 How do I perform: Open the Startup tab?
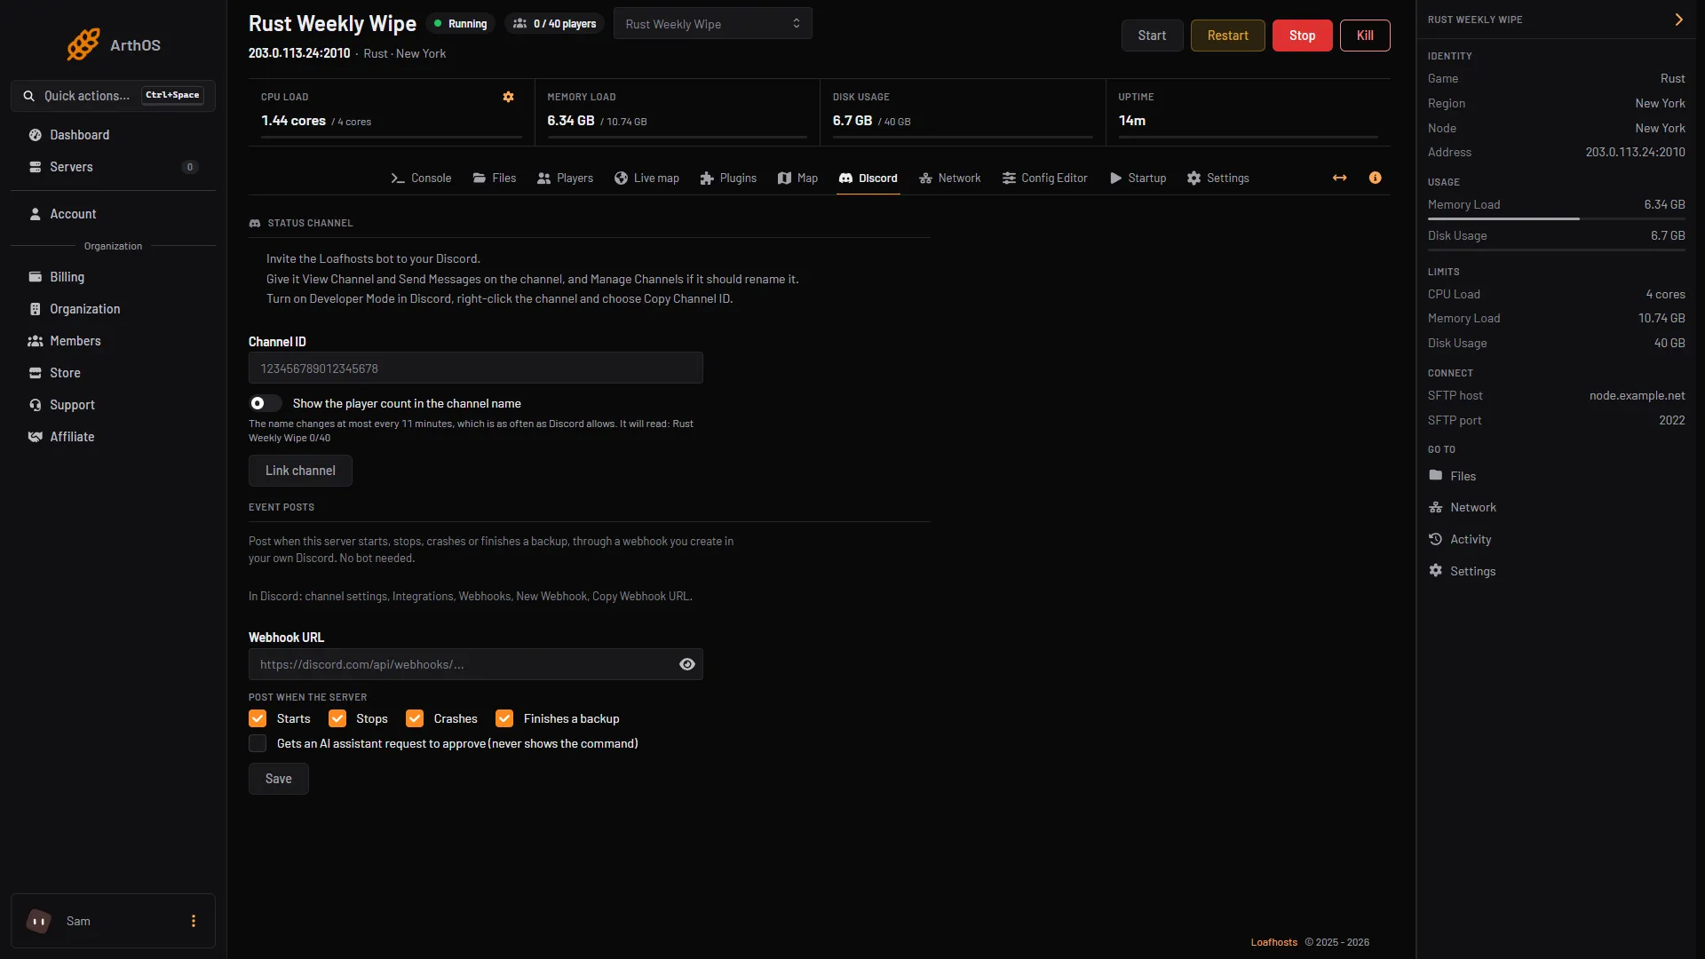coord(1138,178)
